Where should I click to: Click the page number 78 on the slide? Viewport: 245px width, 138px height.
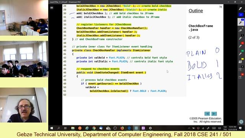click(x=220, y=7)
